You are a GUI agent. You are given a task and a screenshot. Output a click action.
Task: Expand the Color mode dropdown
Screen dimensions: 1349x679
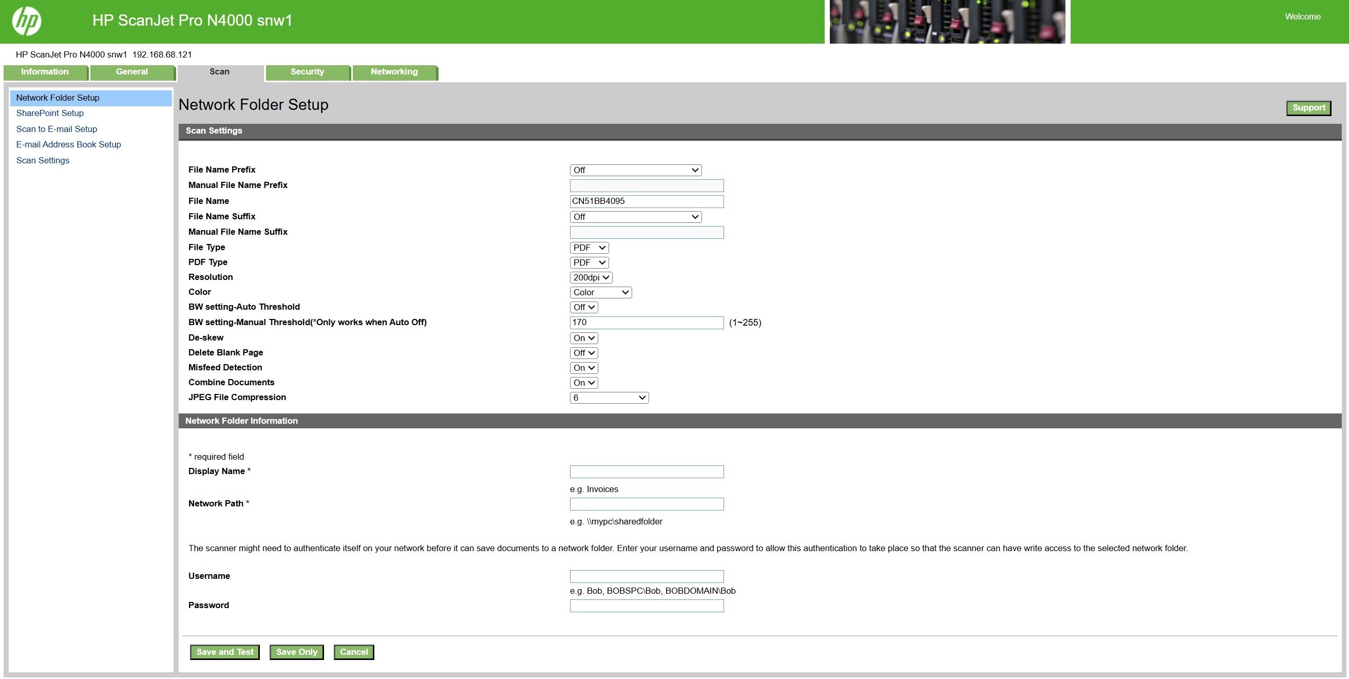601,293
